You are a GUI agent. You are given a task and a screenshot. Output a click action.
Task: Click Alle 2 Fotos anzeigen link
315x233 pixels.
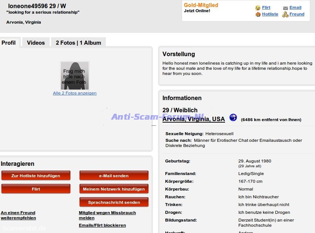click(75, 93)
